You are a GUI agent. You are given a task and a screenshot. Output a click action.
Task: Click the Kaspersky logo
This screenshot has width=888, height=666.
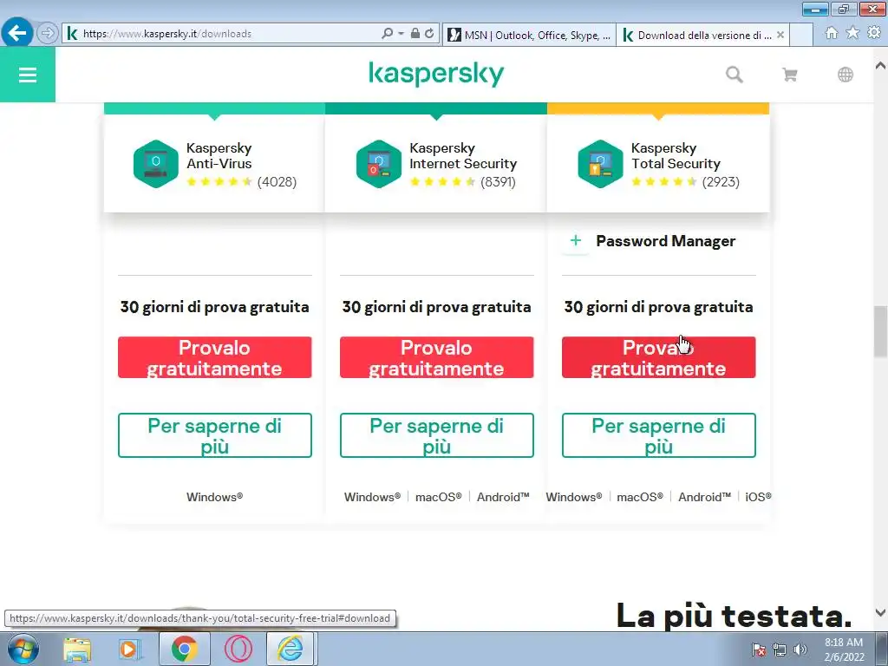436,75
